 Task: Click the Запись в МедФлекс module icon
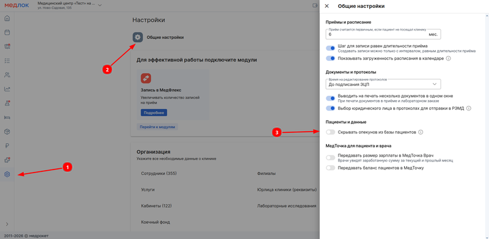click(146, 79)
